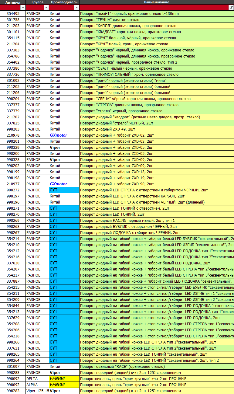Select the Поворот диодный ZXD-49 cell
This screenshot has height=394, width=234.
point(157,129)
